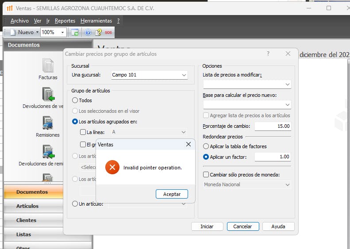This screenshot has width=350, height=249.
Task: Click the Ayuda button
Action: [278, 226]
